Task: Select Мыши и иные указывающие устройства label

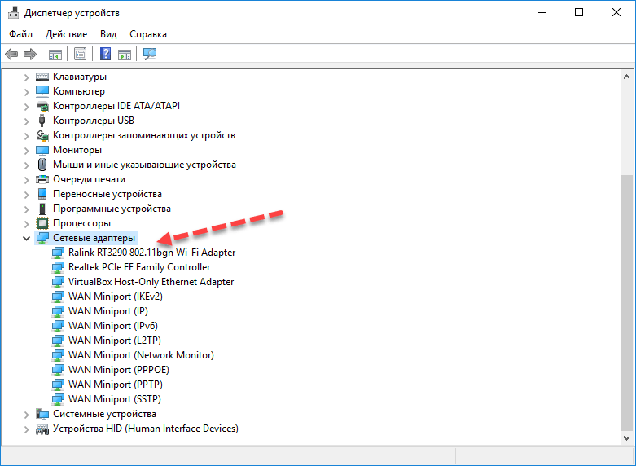Action: pos(144,165)
